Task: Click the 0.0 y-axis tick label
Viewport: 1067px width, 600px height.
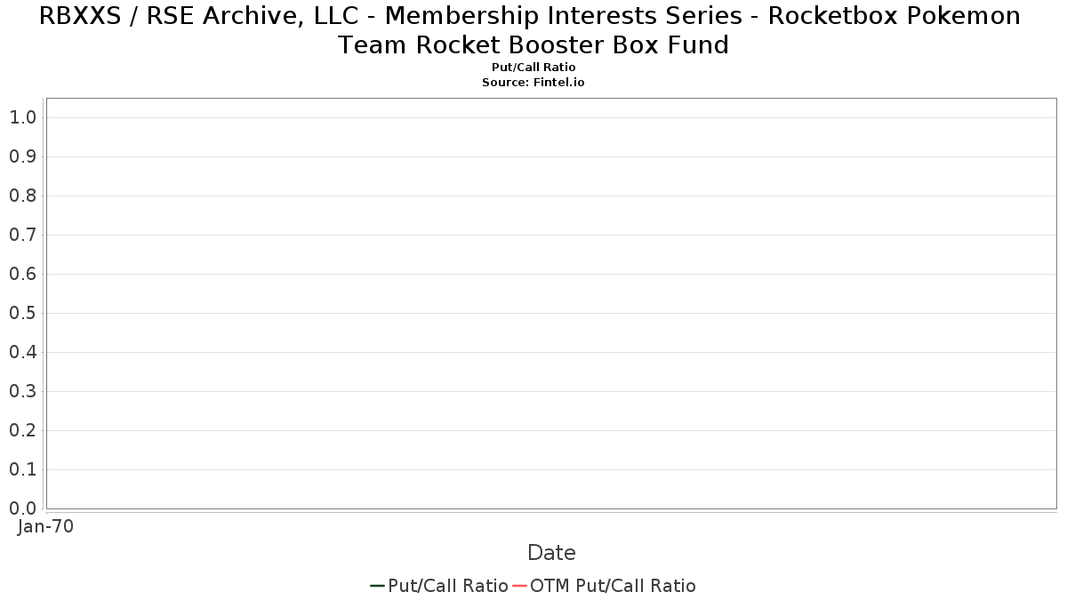Action: pyautogui.click(x=22, y=508)
